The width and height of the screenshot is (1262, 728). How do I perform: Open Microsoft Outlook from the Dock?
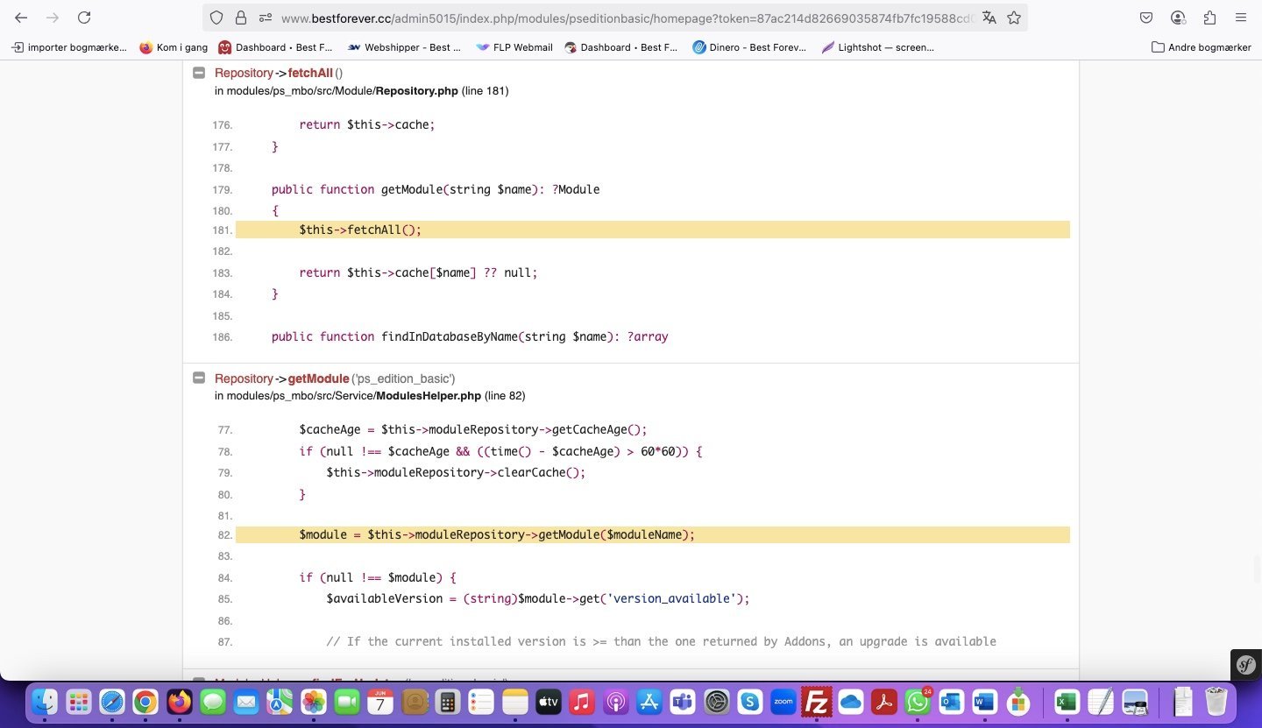pyautogui.click(x=952, y=703)
